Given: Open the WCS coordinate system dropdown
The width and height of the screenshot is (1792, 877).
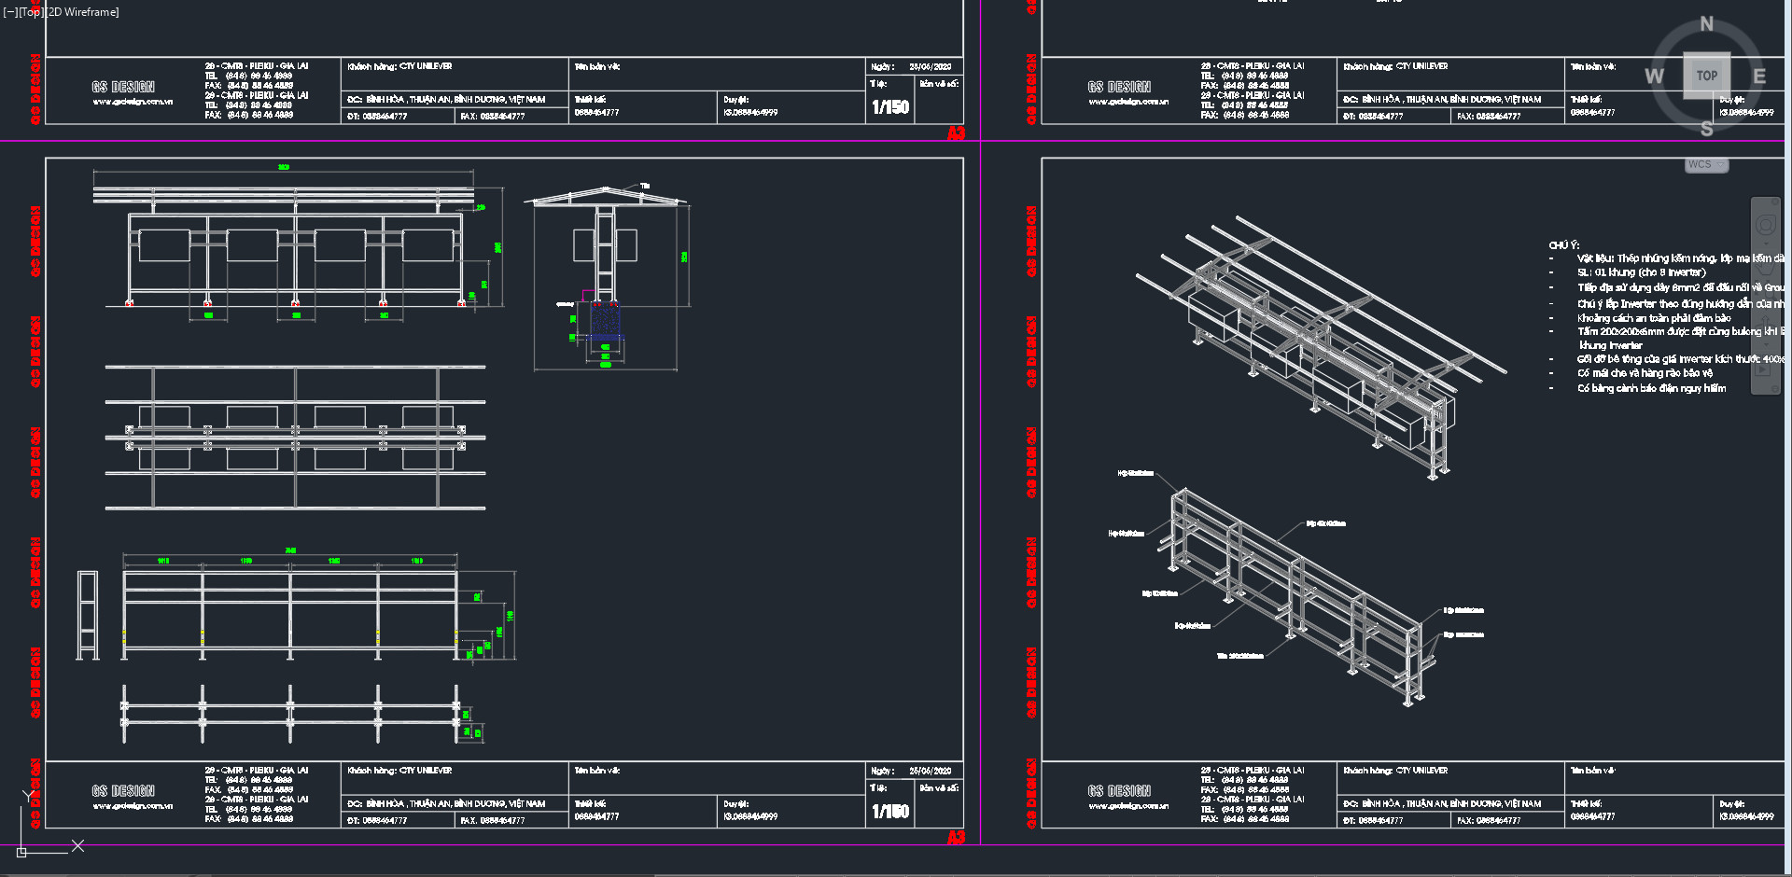Looking at the screenshot, I should pyautogui.click(x=1706, y=165).
